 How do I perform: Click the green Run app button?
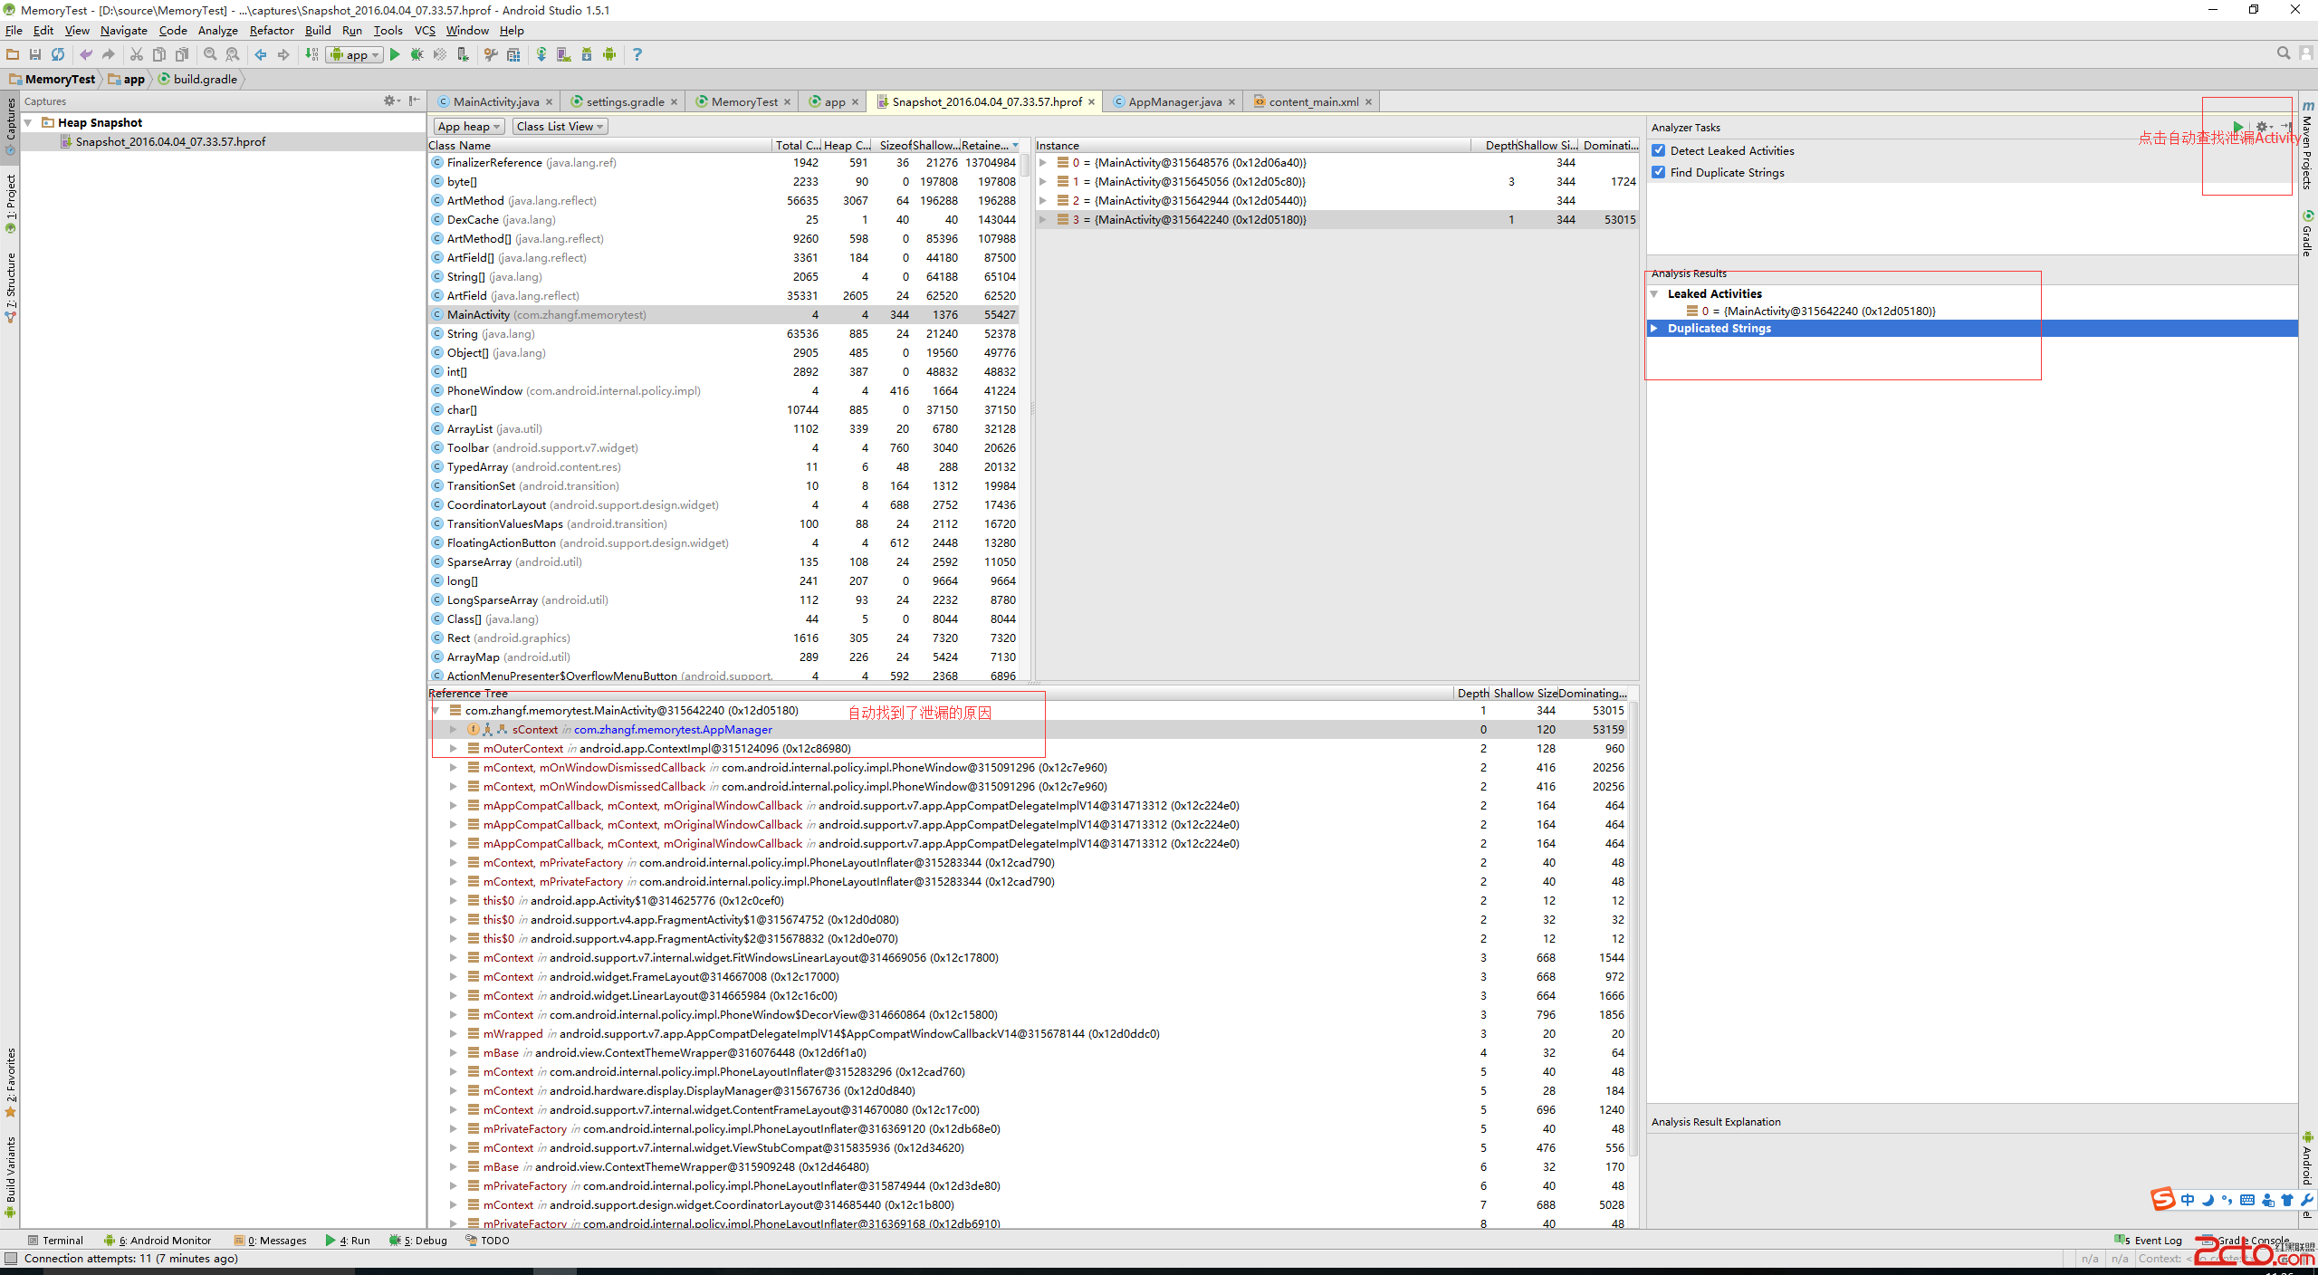coord(395,54)
